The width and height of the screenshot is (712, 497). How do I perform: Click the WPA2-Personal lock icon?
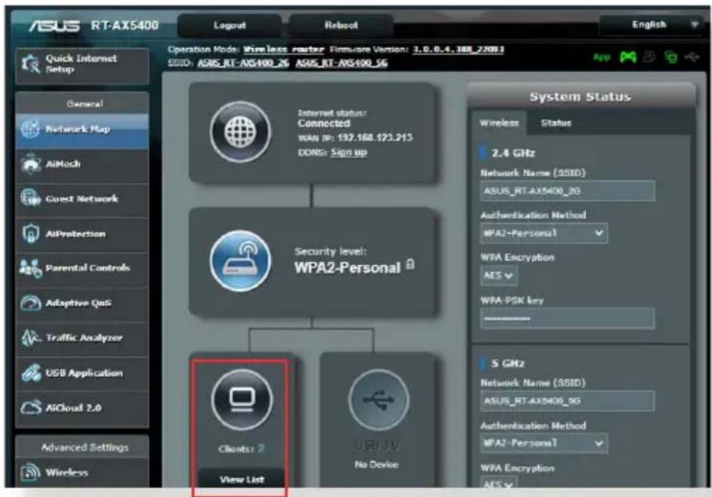[410, 264]
